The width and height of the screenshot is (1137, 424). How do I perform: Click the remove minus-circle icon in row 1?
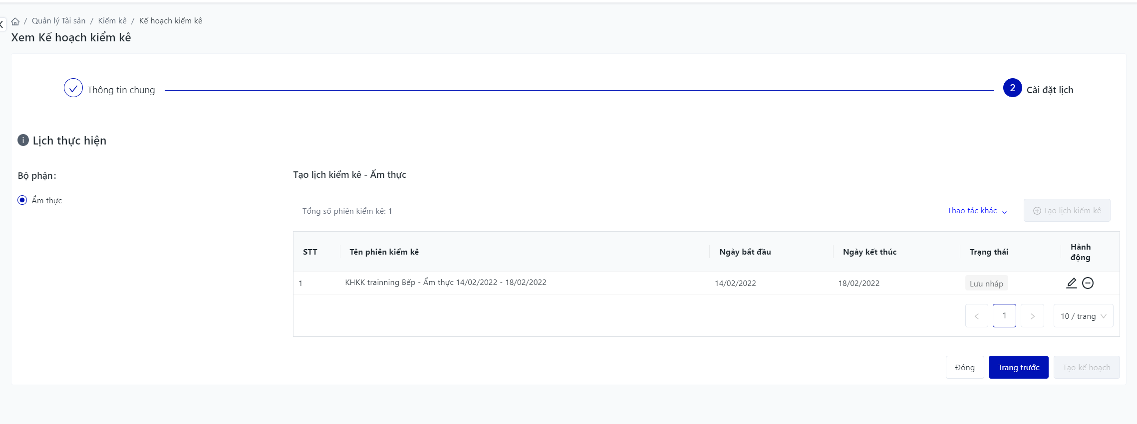tap(1088, 283)
